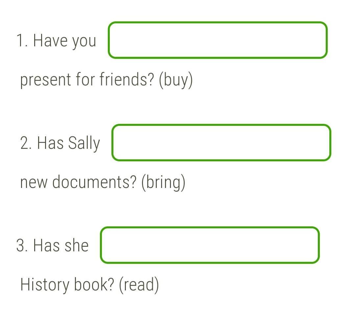Select the input box after "Has she"
The image size is (355, 320).
coord(210,245)
